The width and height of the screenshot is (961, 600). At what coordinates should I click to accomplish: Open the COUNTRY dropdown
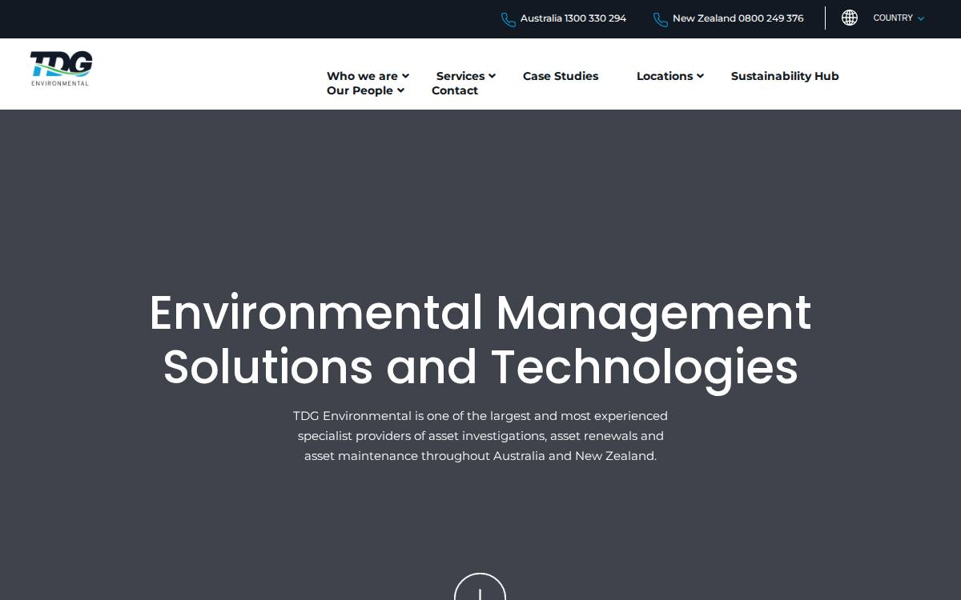(x=899, y=18)
